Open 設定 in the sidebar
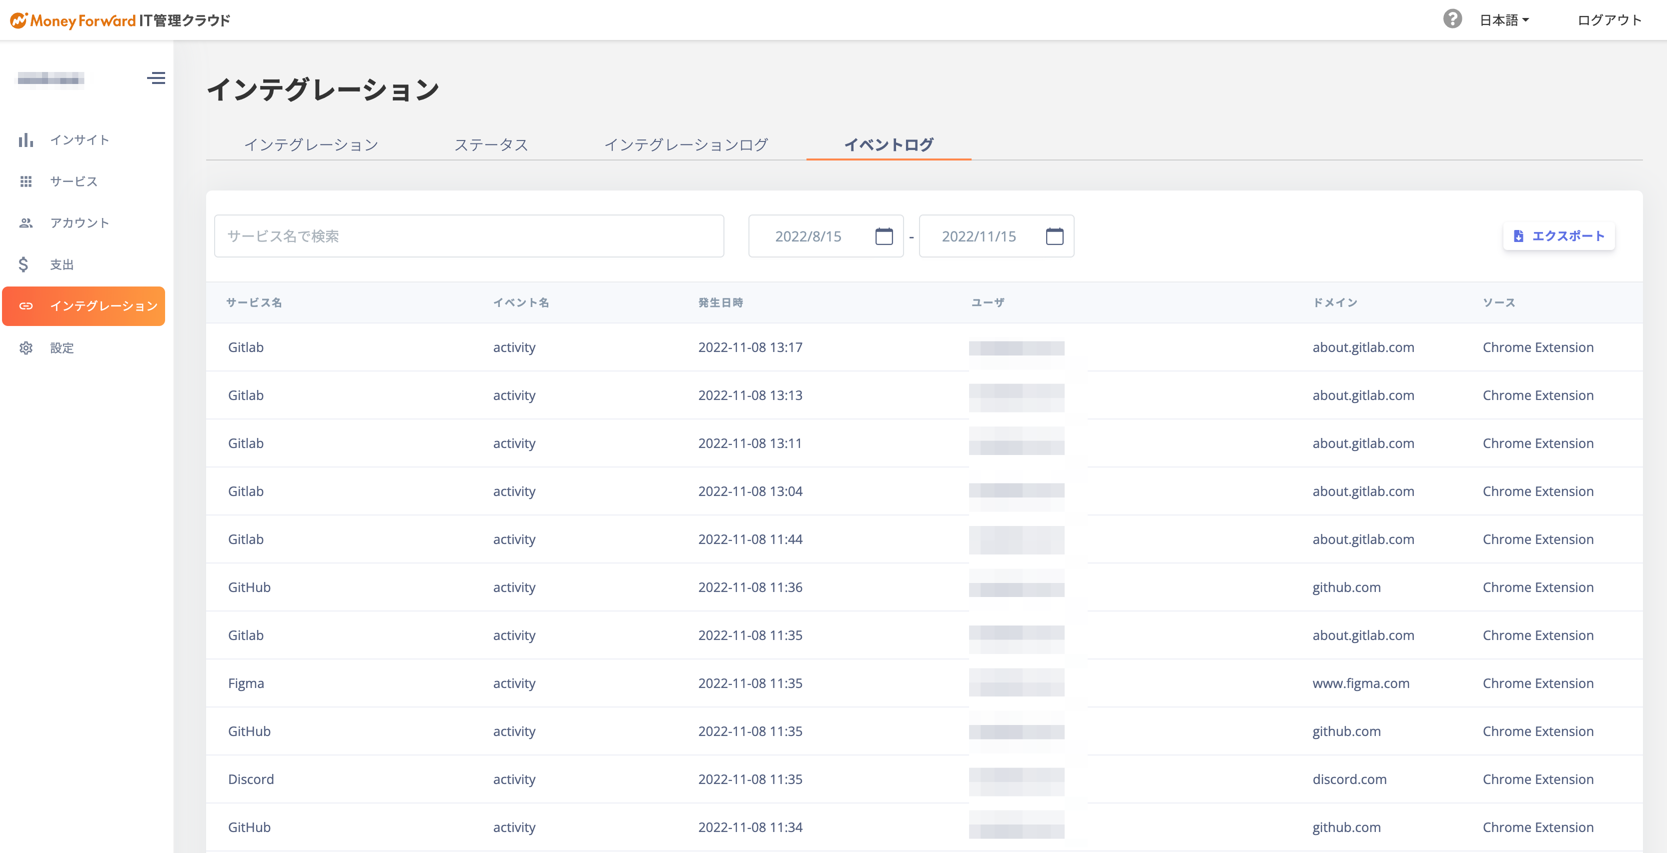Viewport: 1667px width, 853px height. tap(62, 348)
